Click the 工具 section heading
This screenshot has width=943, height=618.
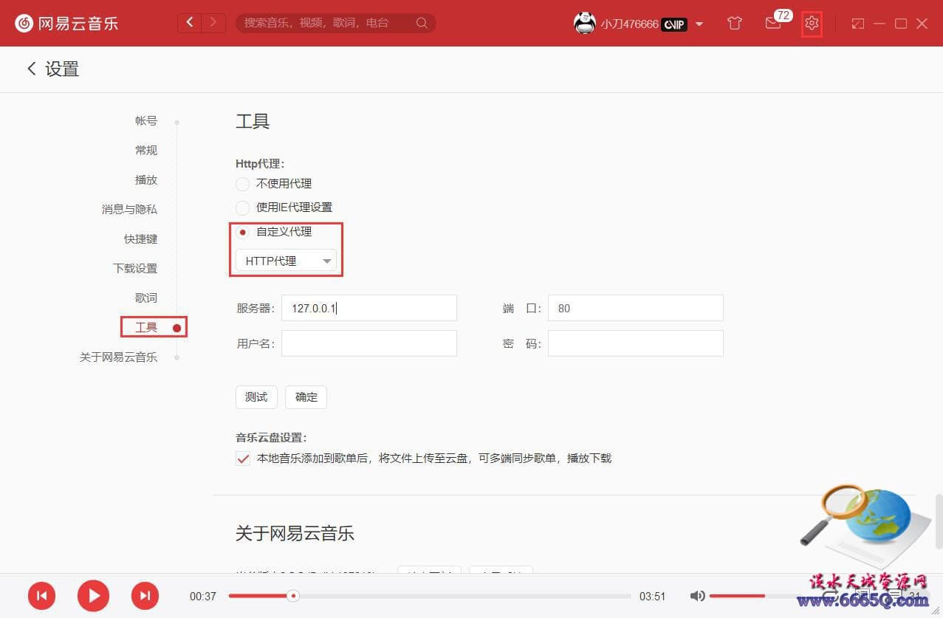coord(253,122)
